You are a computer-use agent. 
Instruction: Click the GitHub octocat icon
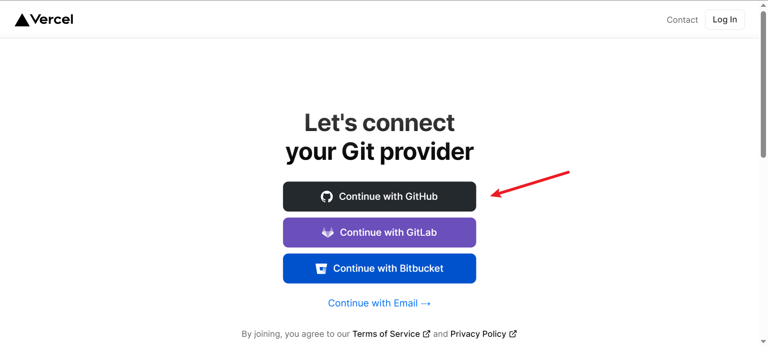point(327,197)
